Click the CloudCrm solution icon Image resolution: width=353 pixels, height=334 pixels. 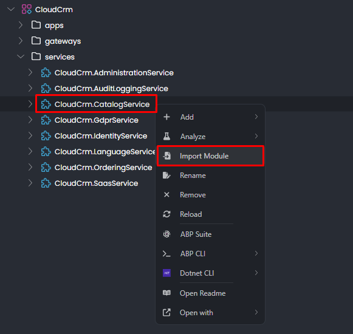[26, 9]
